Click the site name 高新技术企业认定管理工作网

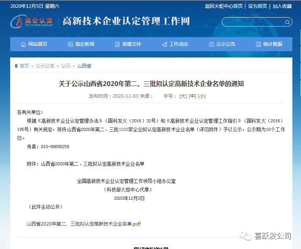126,21
